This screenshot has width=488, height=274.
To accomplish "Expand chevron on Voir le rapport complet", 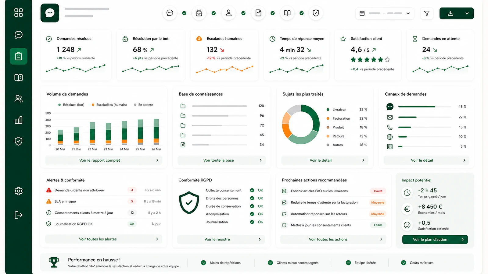I will [x=157, y=160].
